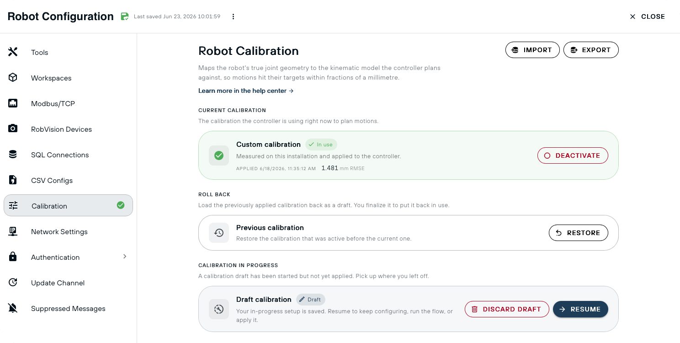
Task: Click the green saved status icon
Action: click(x=125, y=16)
